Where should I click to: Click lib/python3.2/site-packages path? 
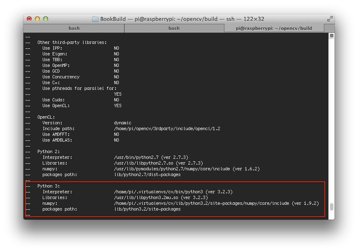[x=147, y=209]
